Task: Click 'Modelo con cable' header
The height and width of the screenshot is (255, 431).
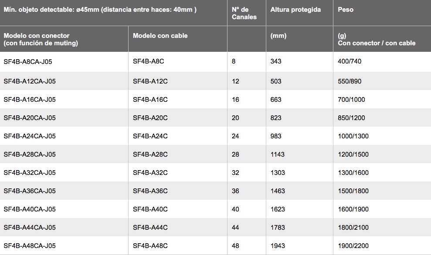Action: [160, 36]
